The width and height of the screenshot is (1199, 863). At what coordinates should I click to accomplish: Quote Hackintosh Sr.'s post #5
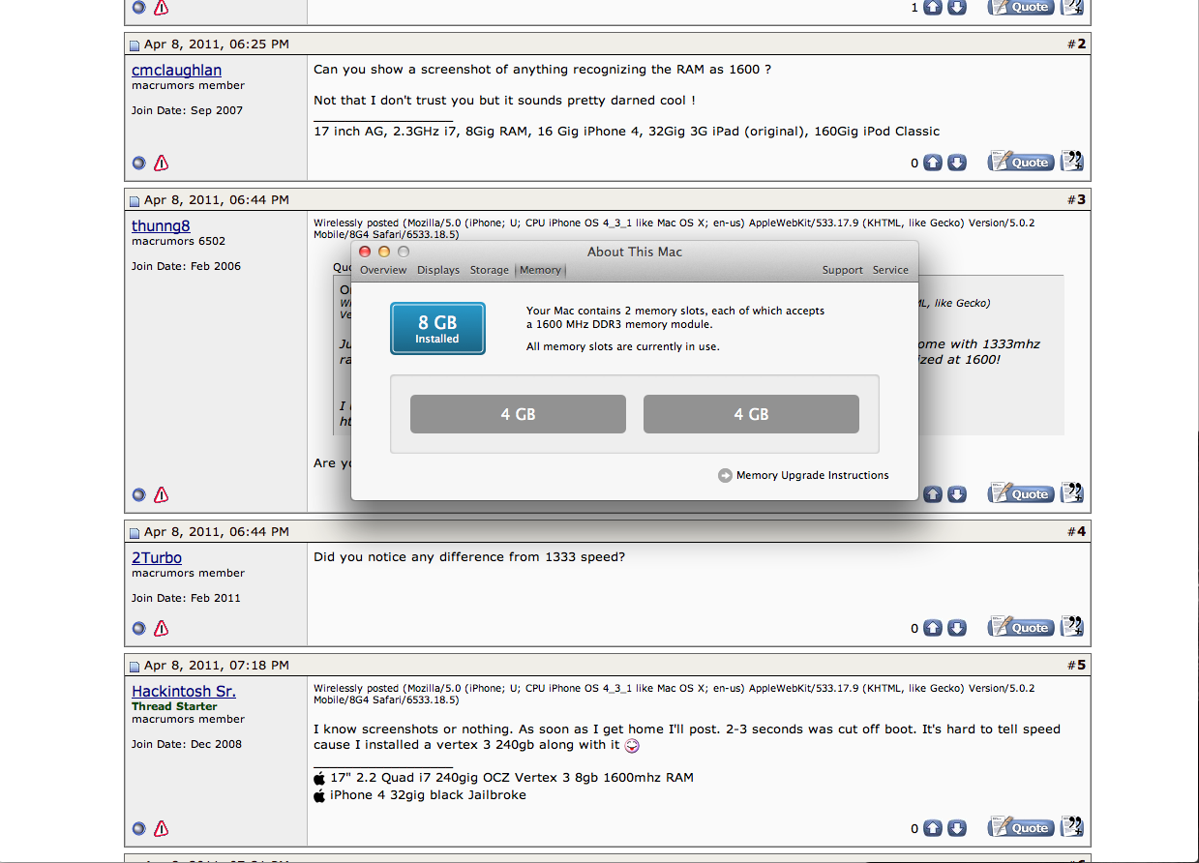pos(1020,827)
